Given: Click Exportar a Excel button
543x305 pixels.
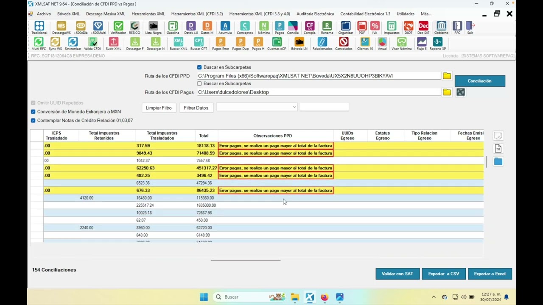Looking at the screenshot, I should pos(490,274).
